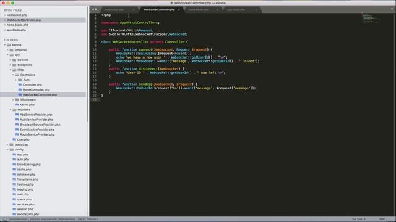Expand the bootstrap folder
Screen dimensions: 396x222
pyautogui.click(x=7, y=144)
